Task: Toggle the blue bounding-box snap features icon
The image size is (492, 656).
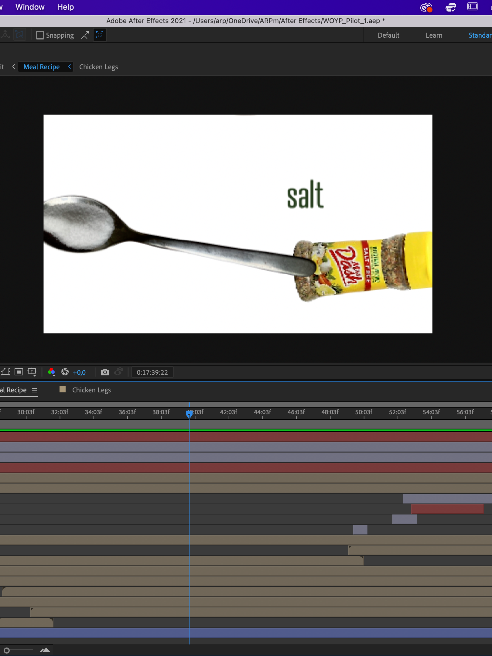Action: [x=100, y=35]
